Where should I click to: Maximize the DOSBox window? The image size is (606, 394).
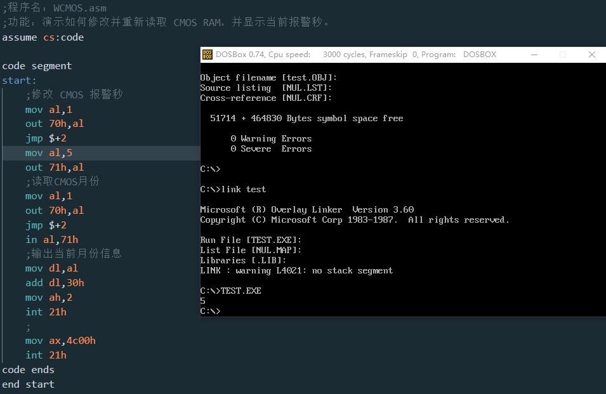click(563, 55)
